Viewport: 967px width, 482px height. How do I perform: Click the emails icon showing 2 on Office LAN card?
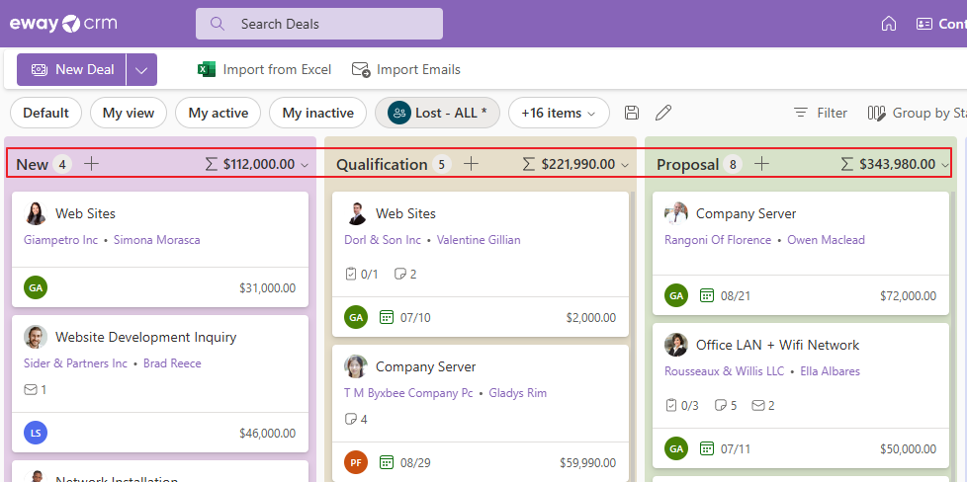point(758,405)
